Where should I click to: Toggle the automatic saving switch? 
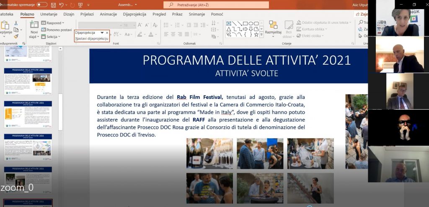(x=42, y=5)
